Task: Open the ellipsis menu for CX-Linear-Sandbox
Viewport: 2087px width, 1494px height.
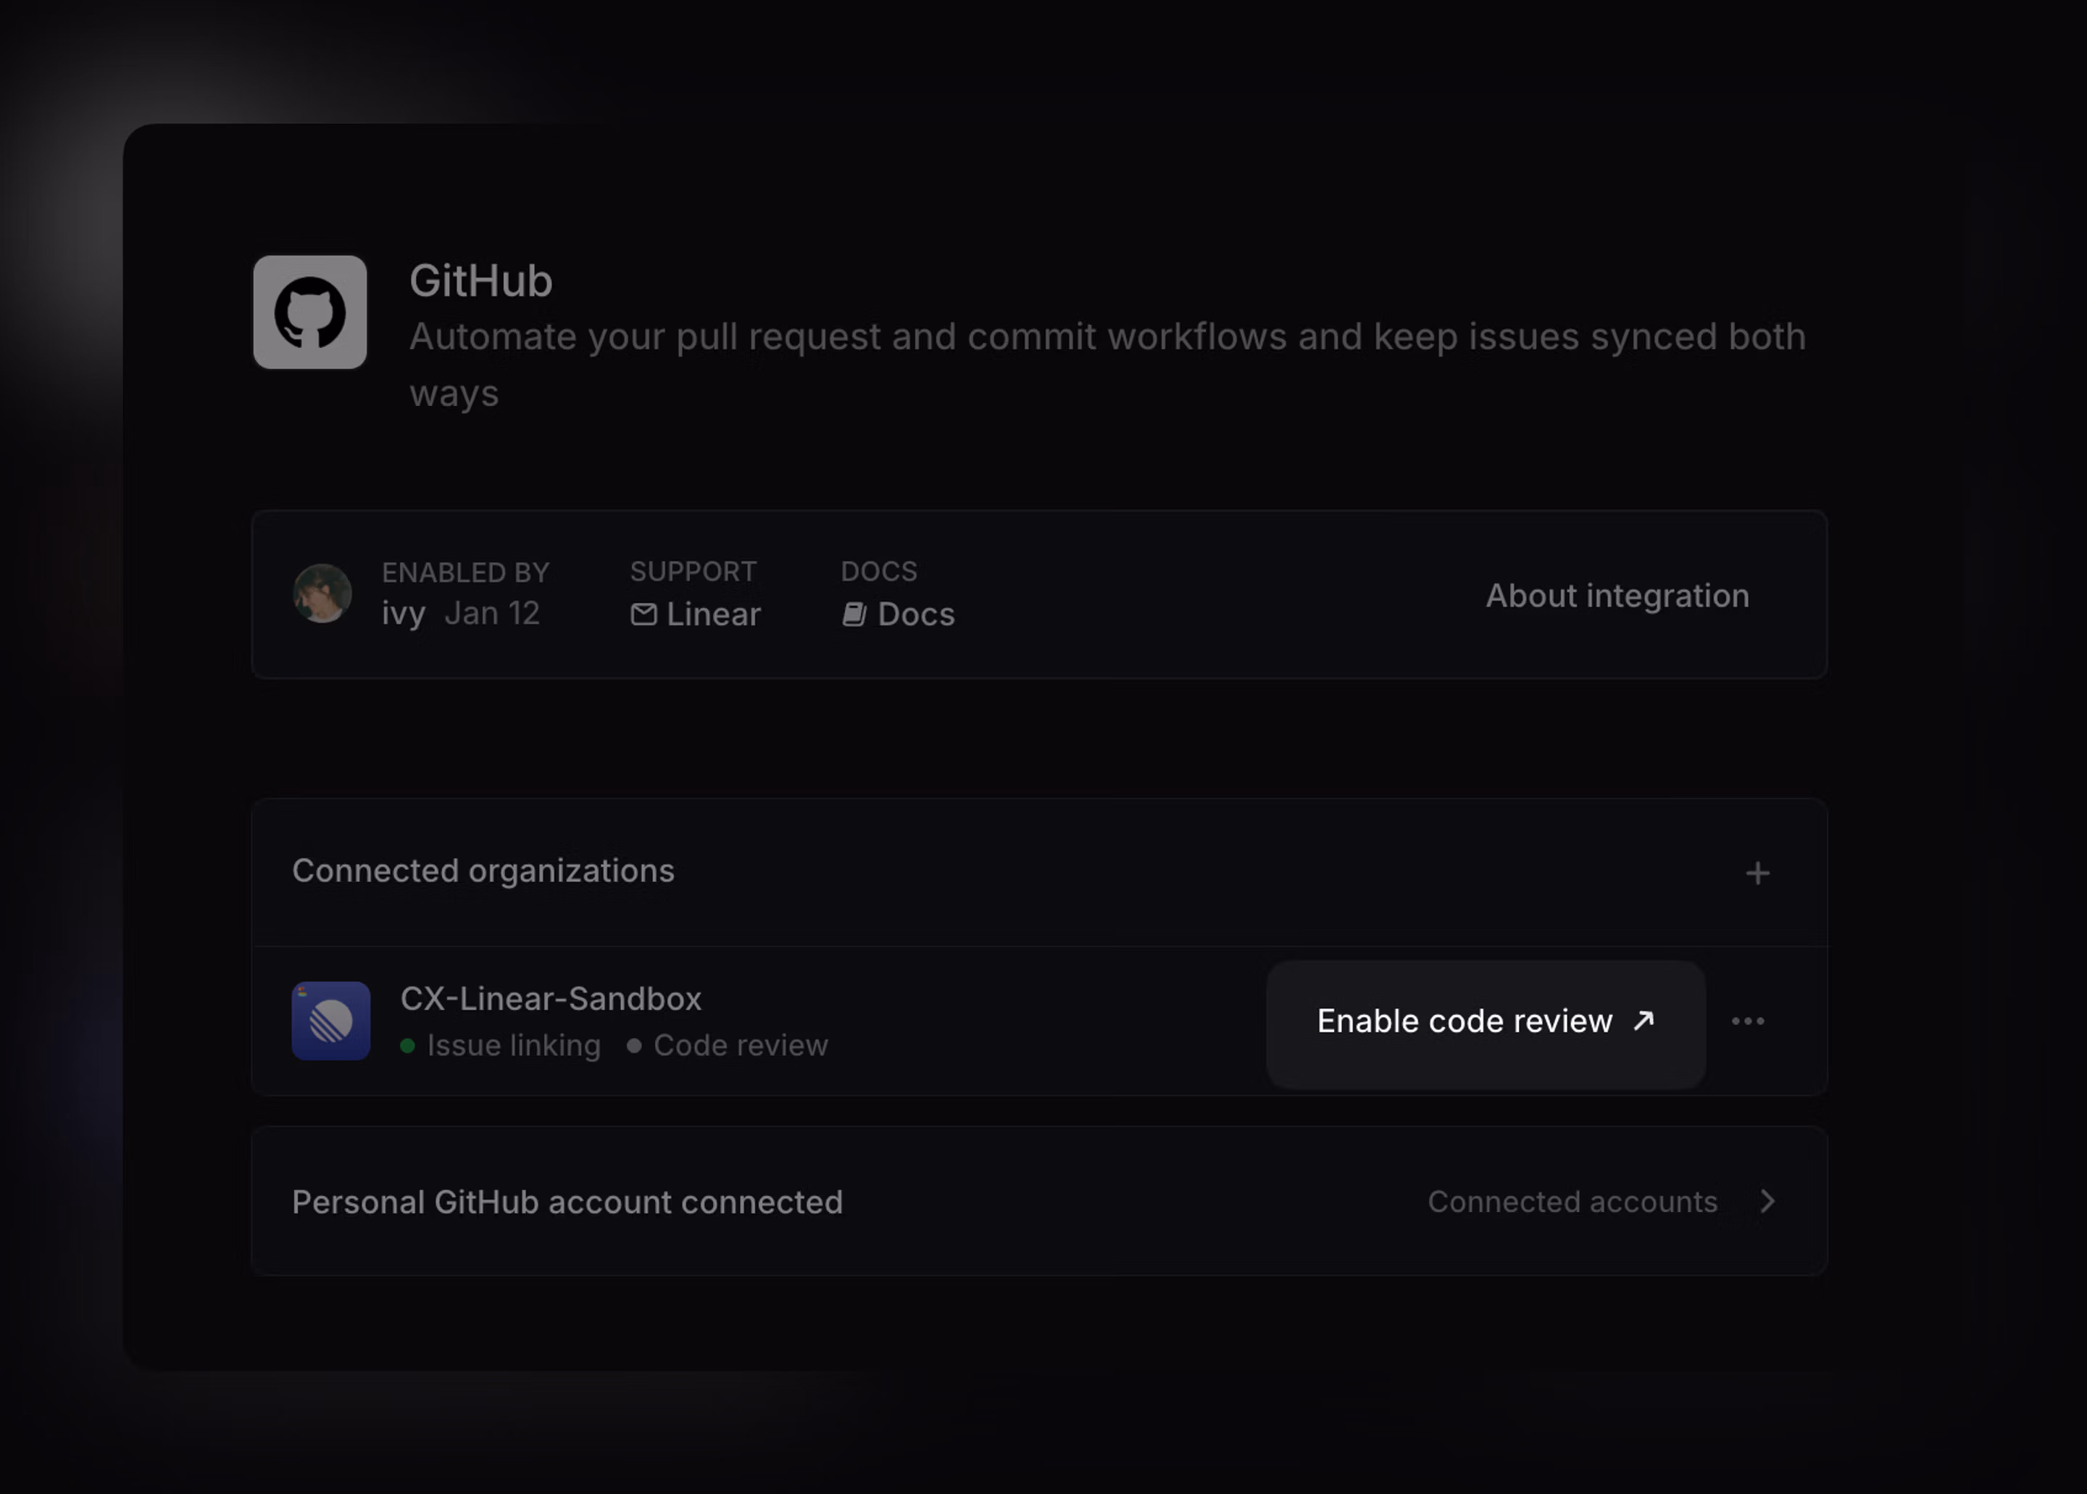Action: (1748, 1021)
